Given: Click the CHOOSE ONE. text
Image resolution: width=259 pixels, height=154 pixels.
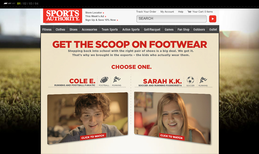Looking at the screenshot, I should [x=131, y=67].
